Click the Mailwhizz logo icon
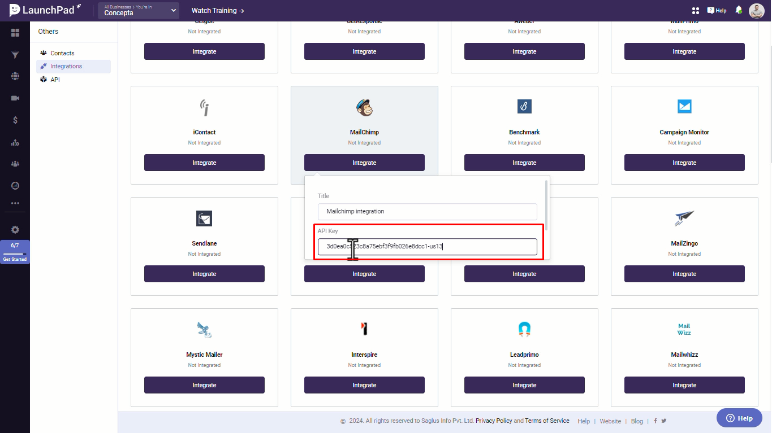The height and width of the screenshot is (433, 772). click(684, 329)
